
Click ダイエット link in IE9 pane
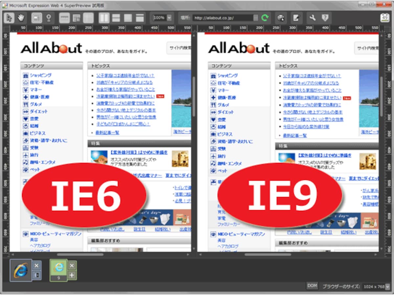226,112
